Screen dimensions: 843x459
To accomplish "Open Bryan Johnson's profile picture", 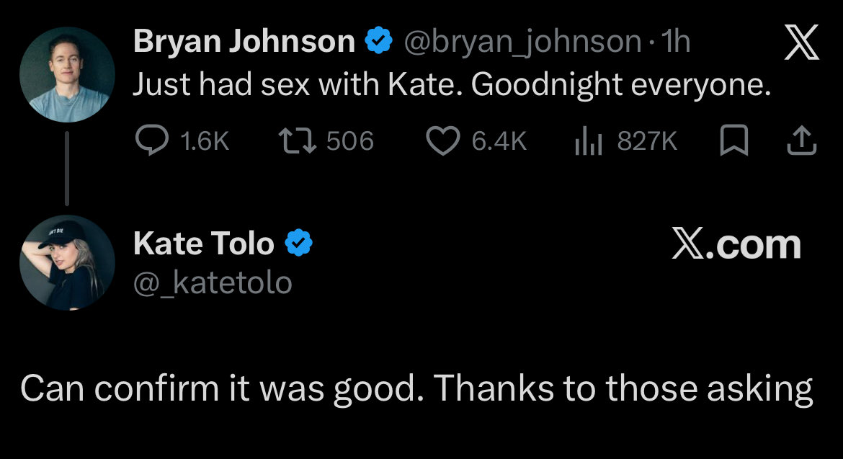I will [68, 75].
